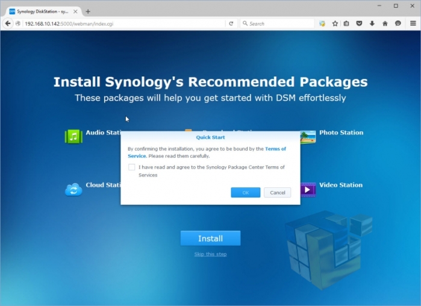Click the site identity globe icon
421x306 pixels.
(x=18, y=23)
